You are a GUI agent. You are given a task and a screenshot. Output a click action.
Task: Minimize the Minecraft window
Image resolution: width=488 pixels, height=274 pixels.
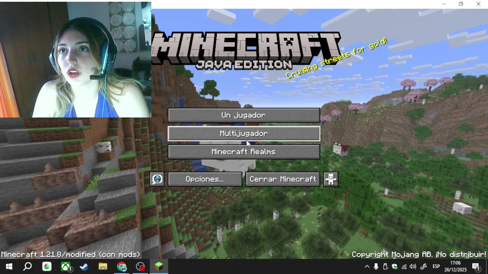[x=444, y=4]
